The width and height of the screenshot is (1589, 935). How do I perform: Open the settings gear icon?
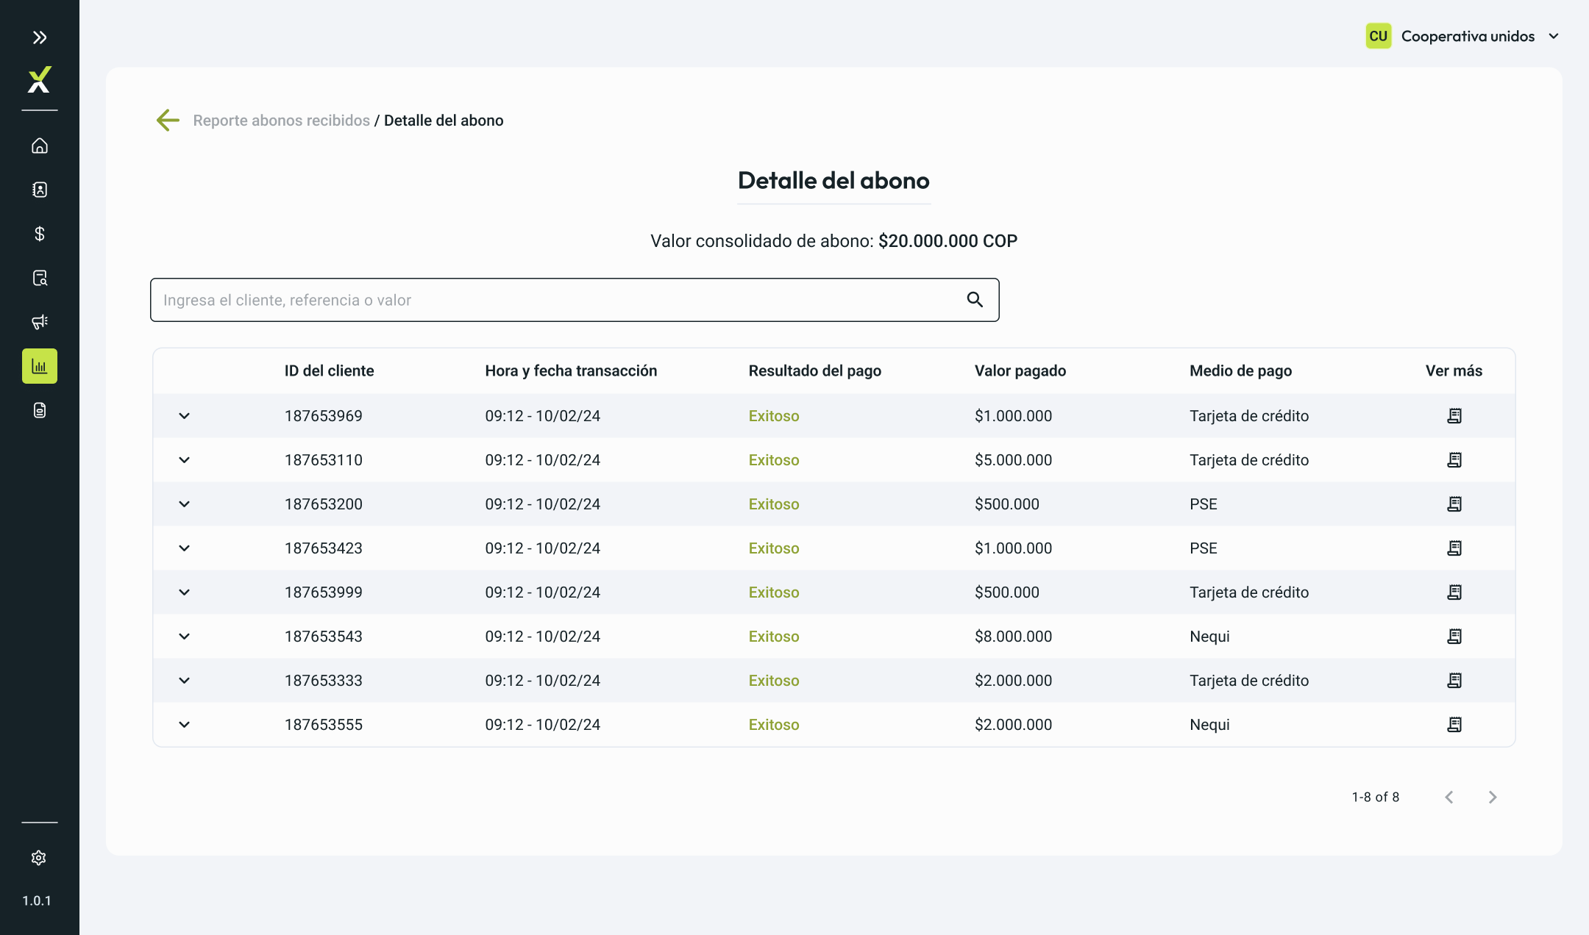pos(39,858)
